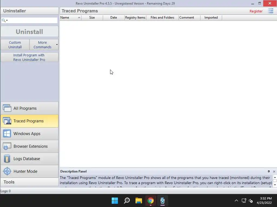Sort by Files and Folders column
This screenshot has width=277, height=207.
[x=162, y=18]
